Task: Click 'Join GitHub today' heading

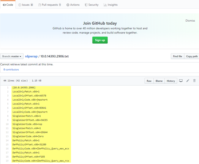Action: [x=100, y=23]
